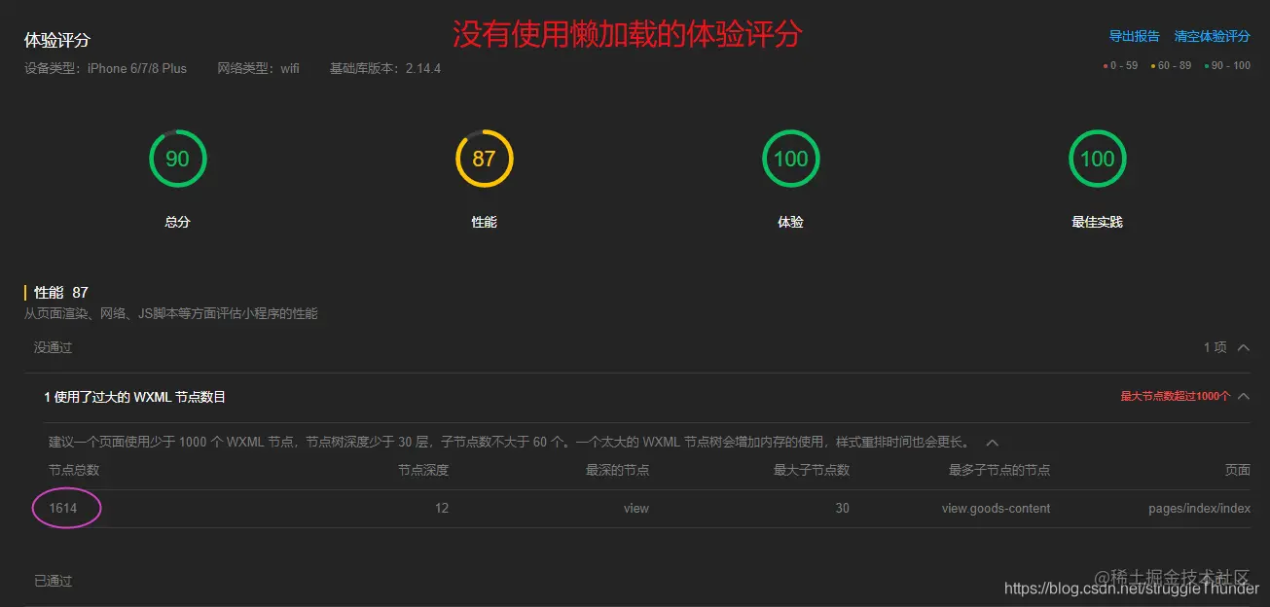Click the green 60-89 legend dot

click(1154, 63)
